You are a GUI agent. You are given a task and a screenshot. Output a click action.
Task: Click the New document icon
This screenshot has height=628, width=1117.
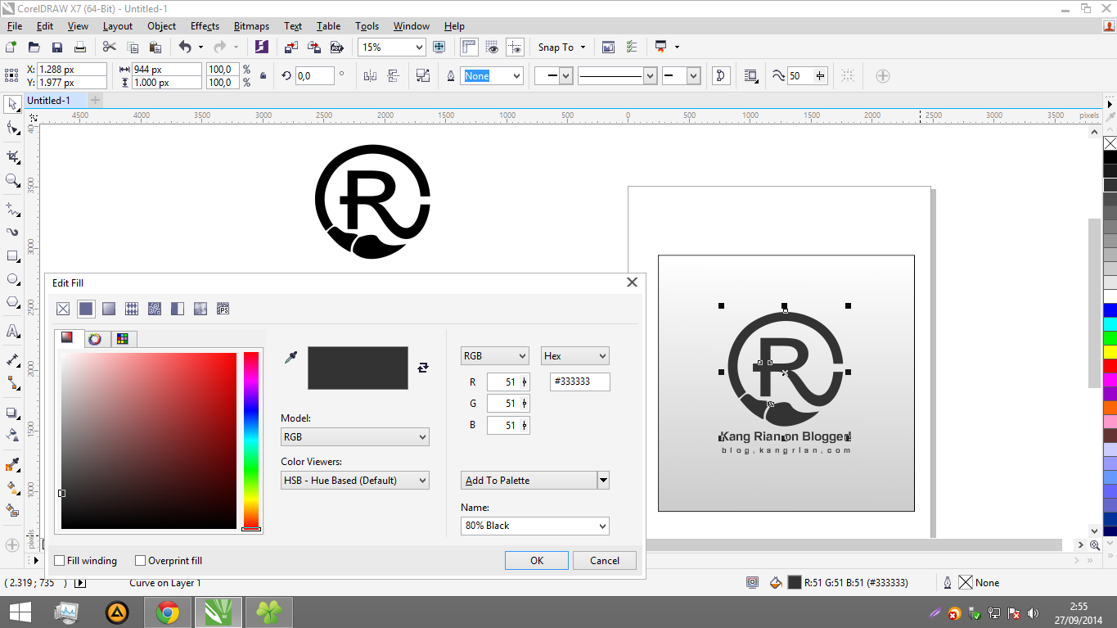pos(11,47)
